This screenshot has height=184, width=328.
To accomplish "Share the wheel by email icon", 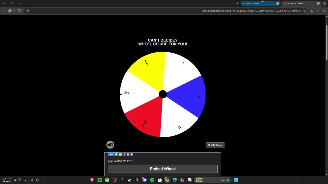I will point(132,154).
